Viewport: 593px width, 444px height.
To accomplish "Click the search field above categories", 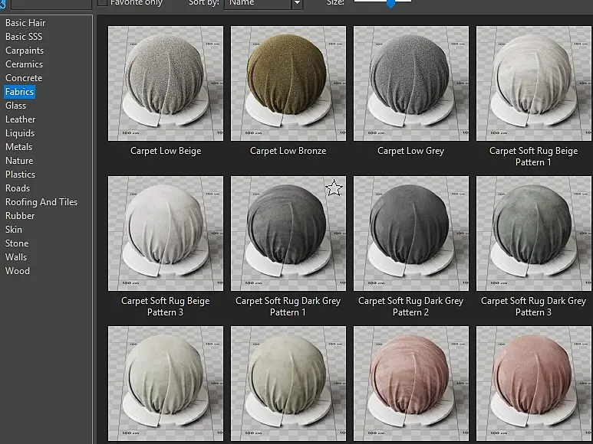I will [51, 4].
